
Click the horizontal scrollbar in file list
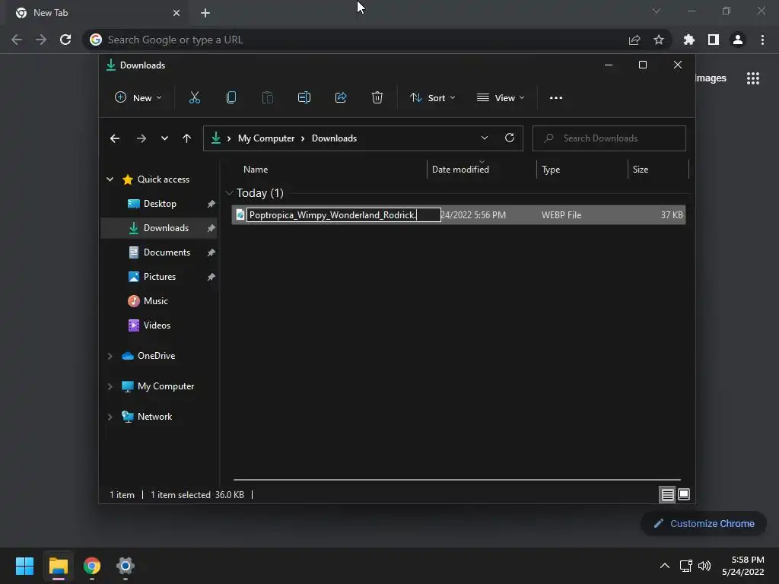pyautogui.click(x=456, y=480)
